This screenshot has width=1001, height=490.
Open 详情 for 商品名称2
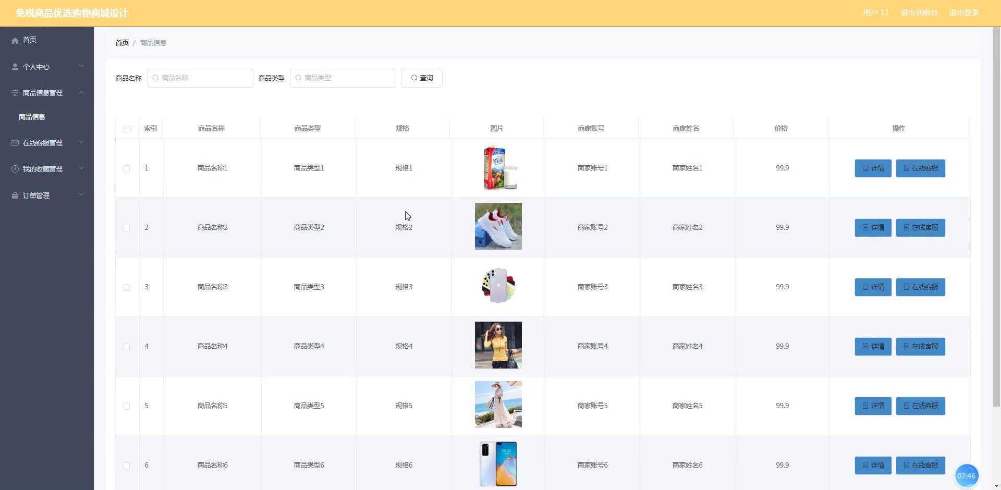tap(873, 228)
